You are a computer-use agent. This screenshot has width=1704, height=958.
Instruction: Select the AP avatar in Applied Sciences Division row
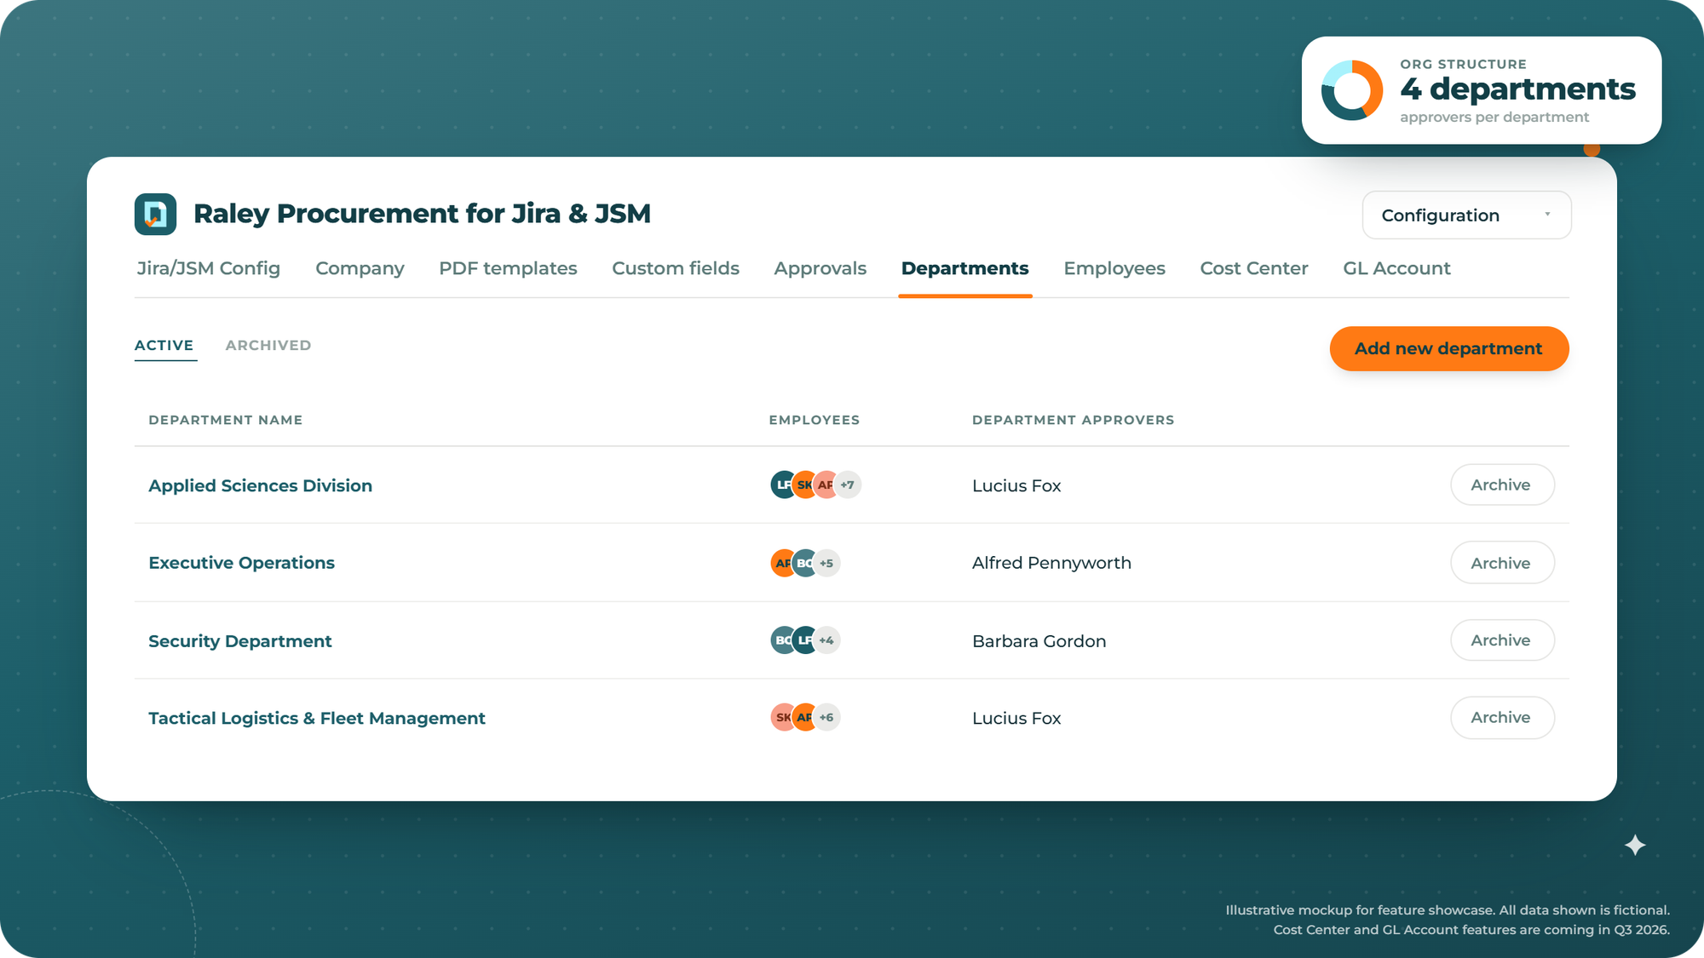pyautogui.click(x=826, y=485)
